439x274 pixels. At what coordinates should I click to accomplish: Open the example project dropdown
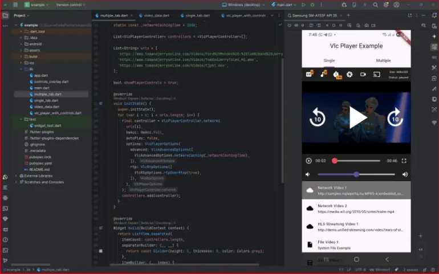click(36, 5)
